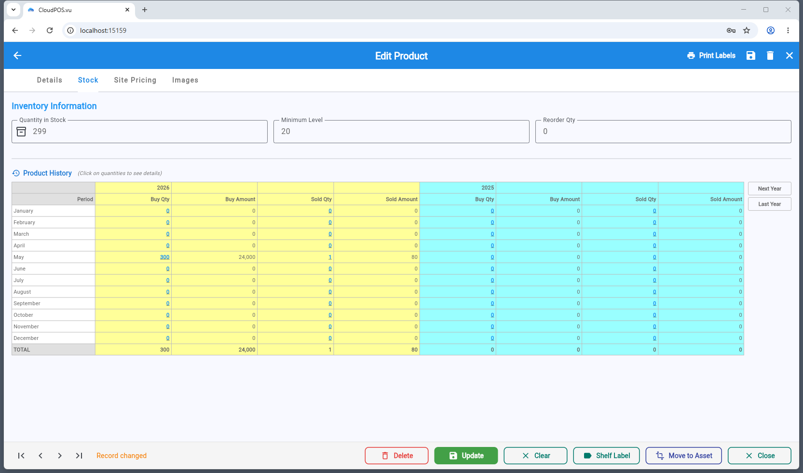
Task: Bookmark this page with star icon
Action: tap(747, 30)
